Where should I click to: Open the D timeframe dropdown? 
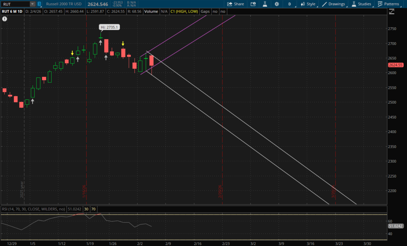(x=290, y=4)
